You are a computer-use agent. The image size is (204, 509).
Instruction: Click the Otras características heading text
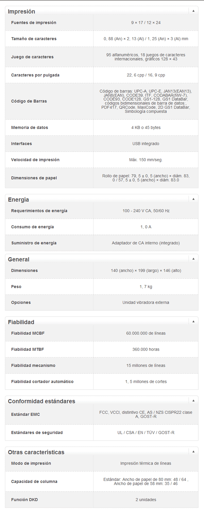[x=36, y=452]
